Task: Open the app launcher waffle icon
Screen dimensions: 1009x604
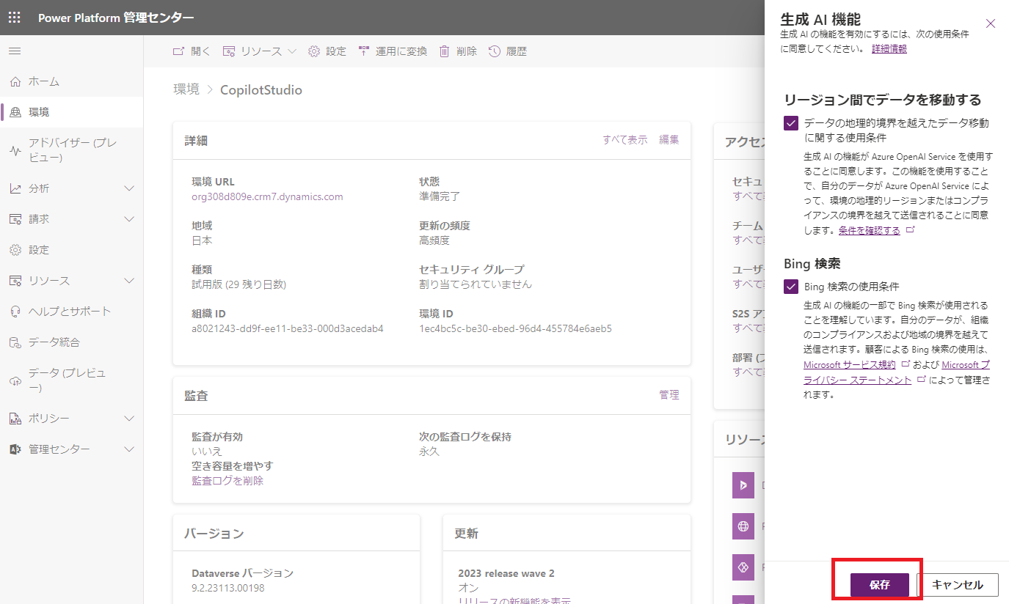Action: coord(15,18)
